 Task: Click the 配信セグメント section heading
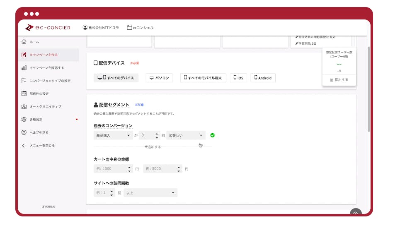[x=114, y=105]
